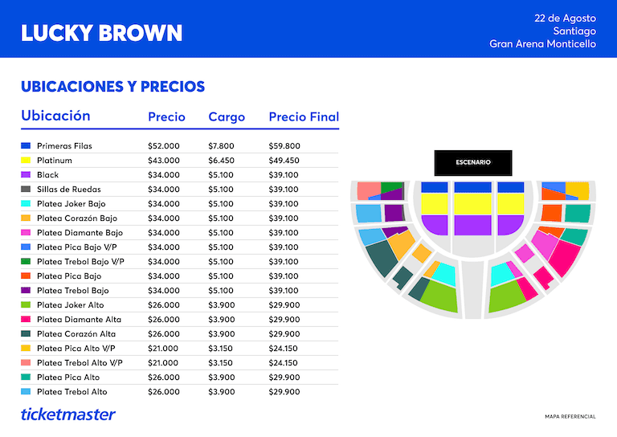Select the salmon Platea Trebol Alto V/P swatch

pyautogui.click(x=26, y=362)
